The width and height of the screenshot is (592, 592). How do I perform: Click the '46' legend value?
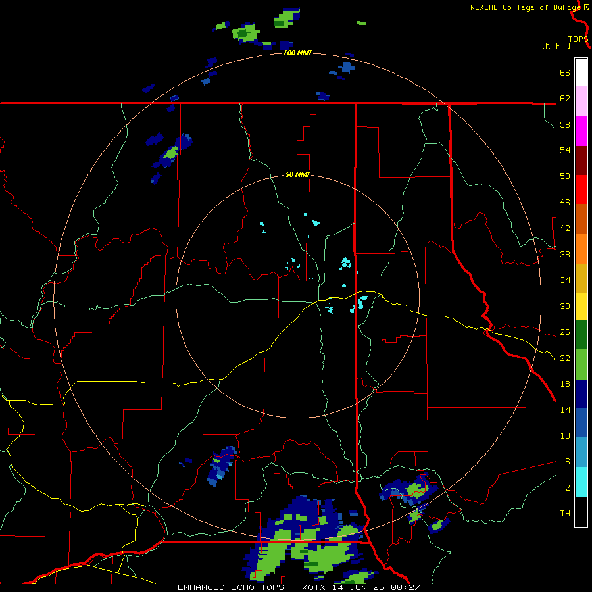[x=565, y=202]
